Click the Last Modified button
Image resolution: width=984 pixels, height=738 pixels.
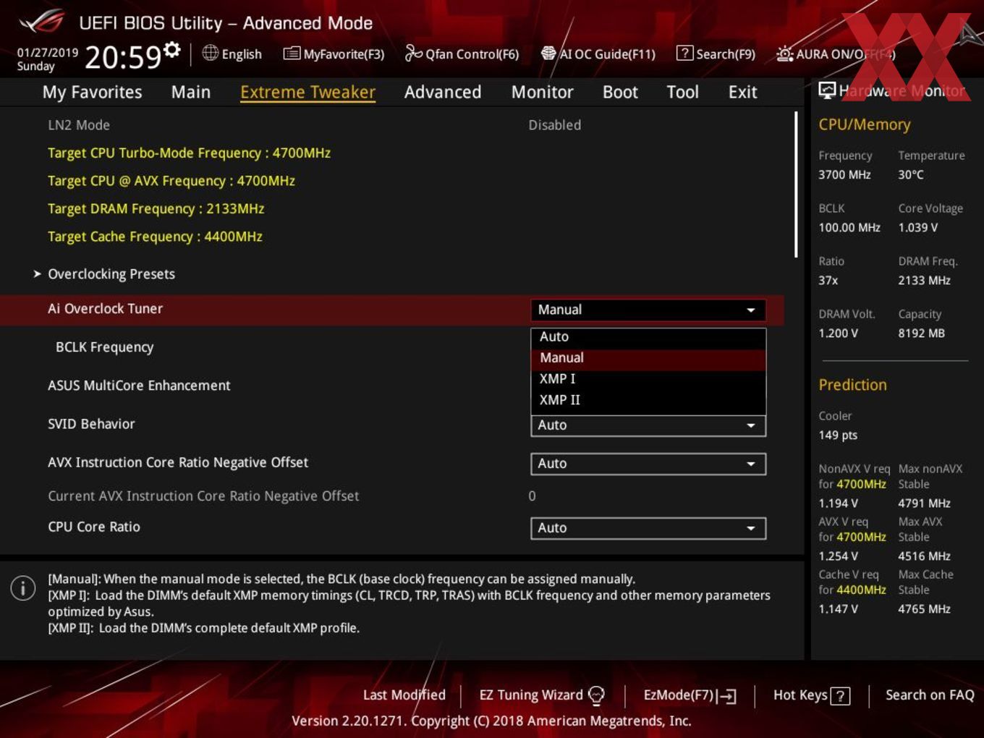point(404,695)
